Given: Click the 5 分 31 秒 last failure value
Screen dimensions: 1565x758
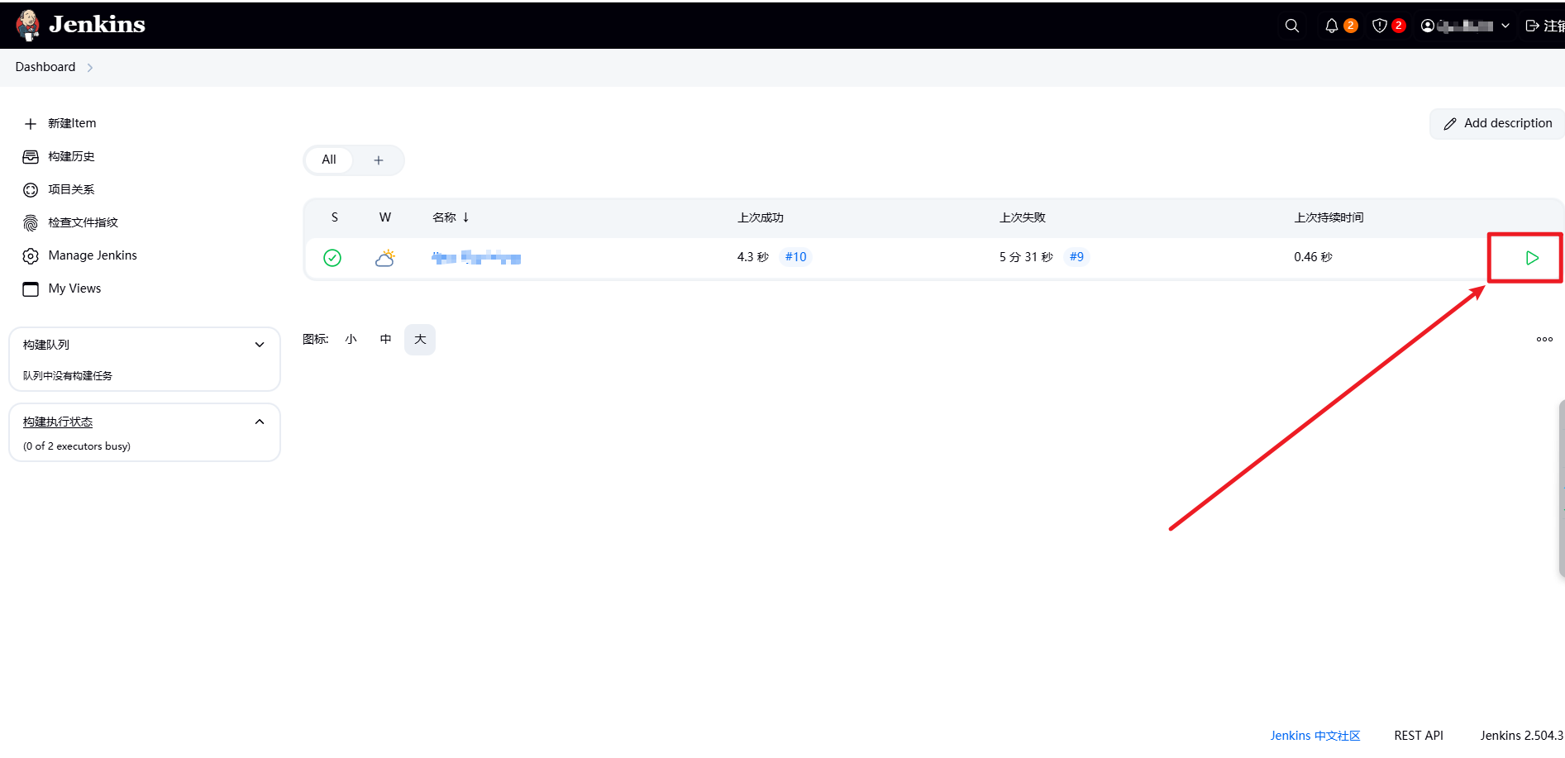Looking at the screenshot, I should coord(1026,257).
